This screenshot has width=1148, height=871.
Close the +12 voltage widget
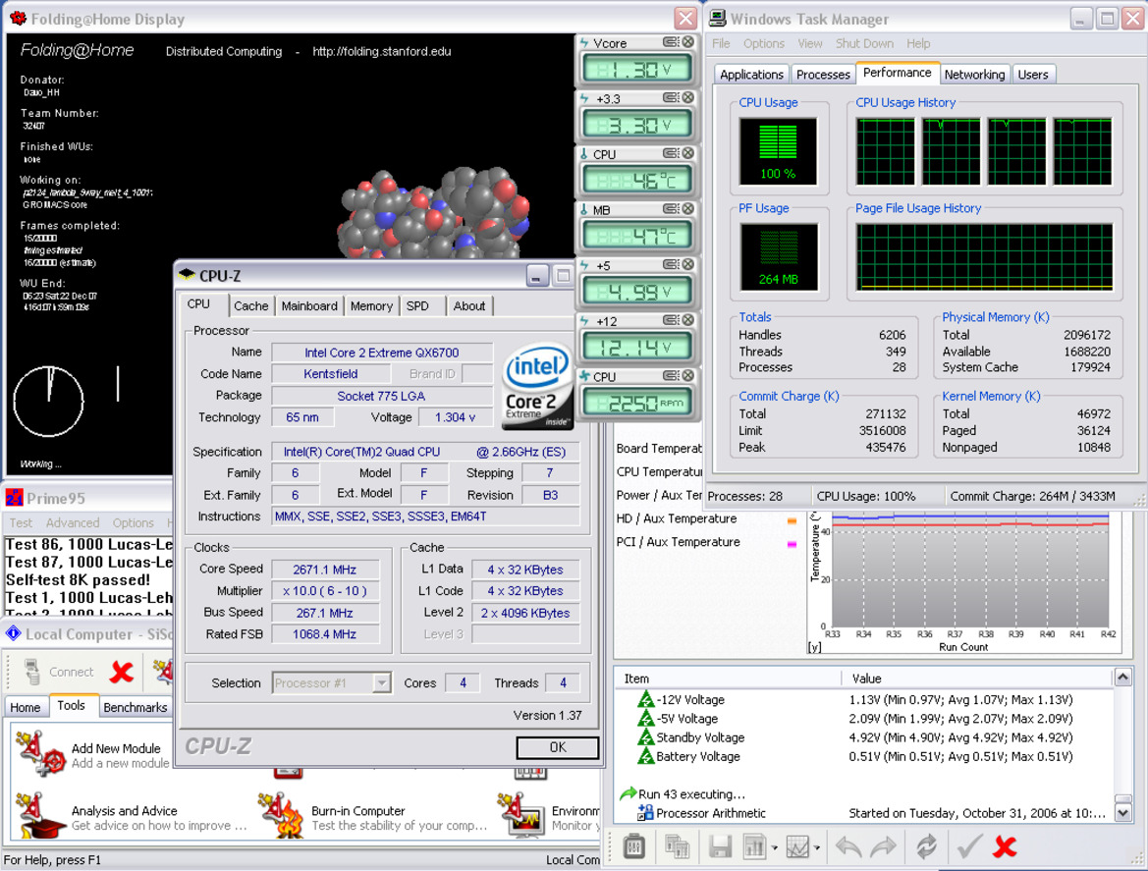687,320
